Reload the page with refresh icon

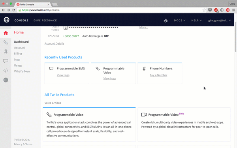pyautogui.click(x=13, y=10)
